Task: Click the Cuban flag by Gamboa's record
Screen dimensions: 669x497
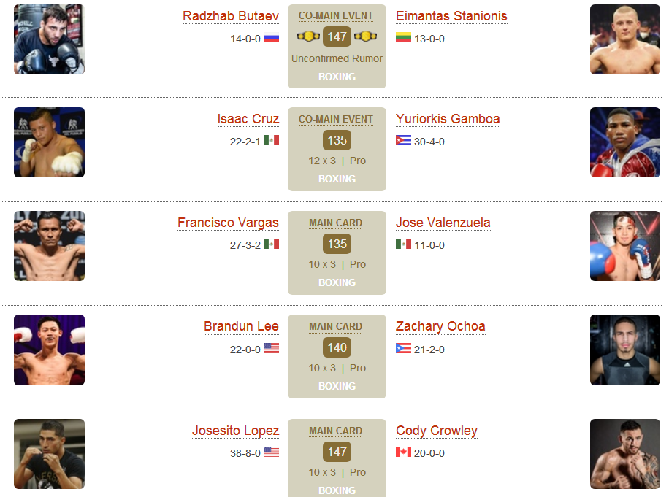Action: coord(403,140)
